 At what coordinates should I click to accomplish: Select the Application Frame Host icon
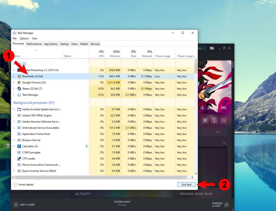(19, 134)
